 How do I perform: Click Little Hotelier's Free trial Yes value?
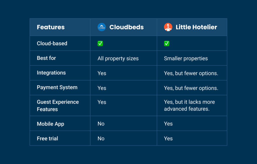pyautogui.click(x=168, y=139)
